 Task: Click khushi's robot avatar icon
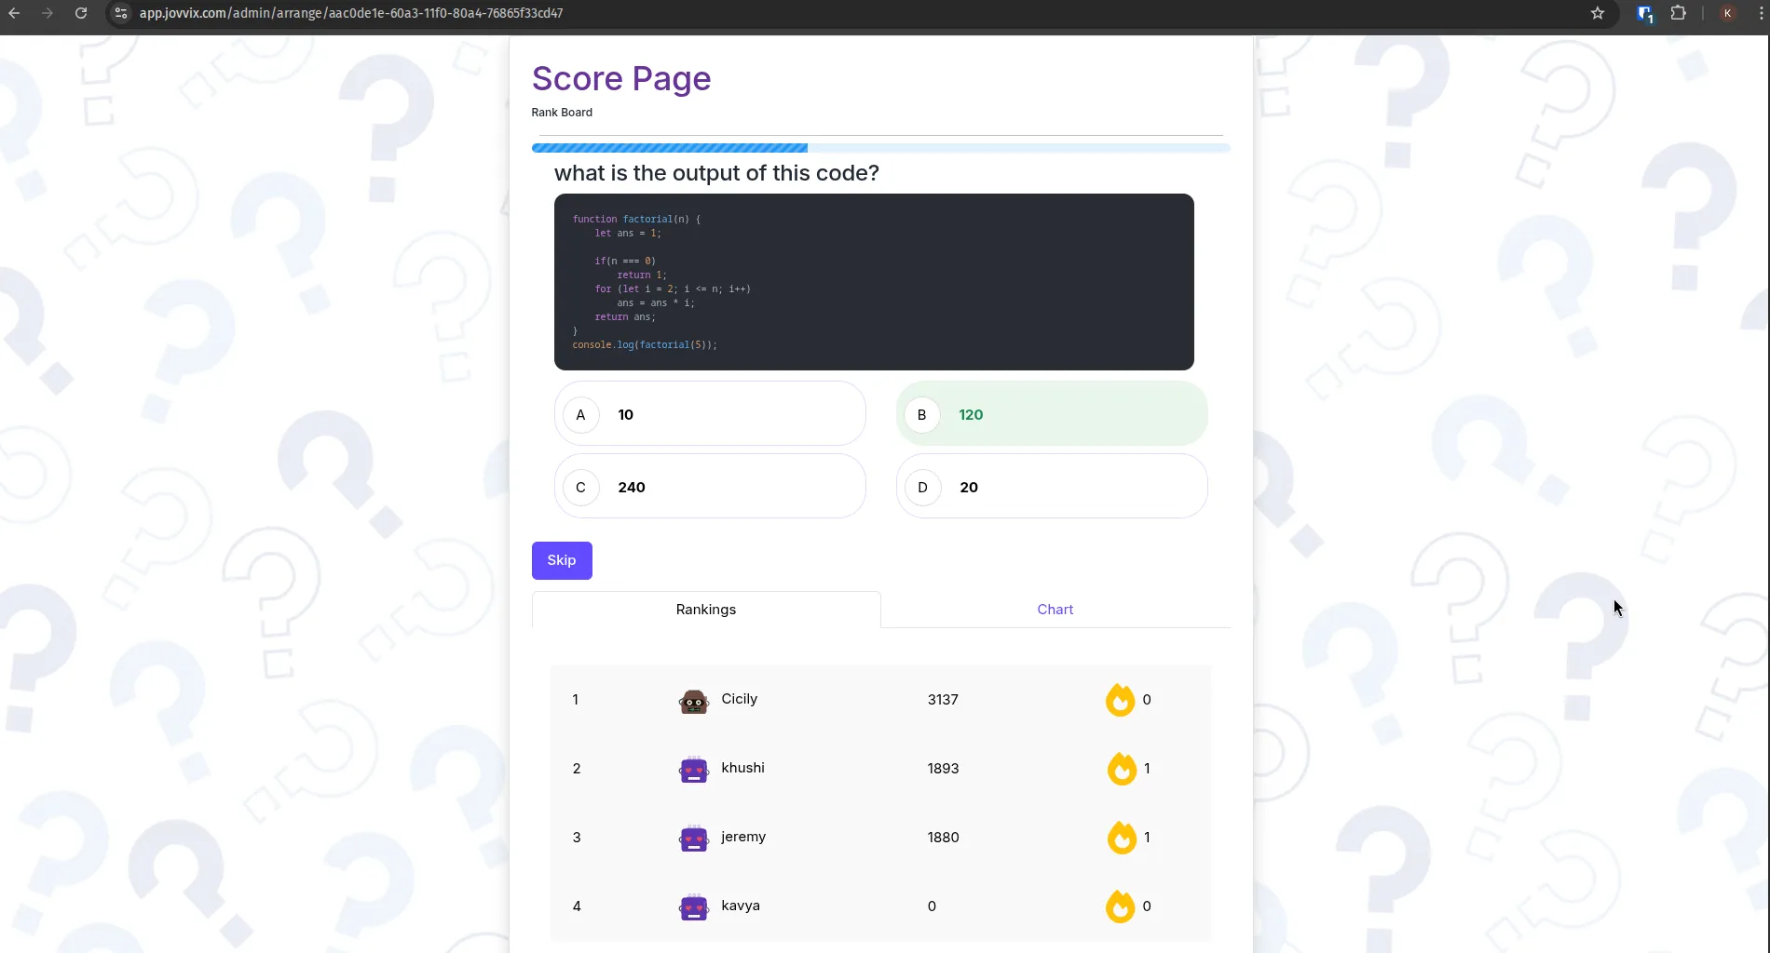point(693,770)
